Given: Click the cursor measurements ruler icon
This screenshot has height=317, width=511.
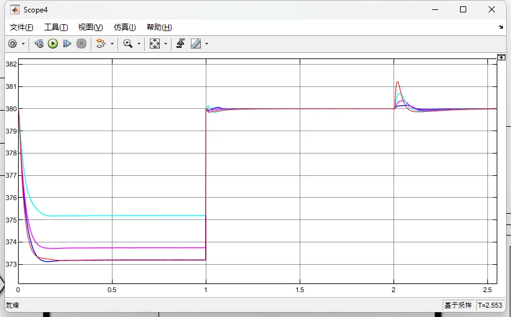Looking at the screenshot, I should 196,44.
